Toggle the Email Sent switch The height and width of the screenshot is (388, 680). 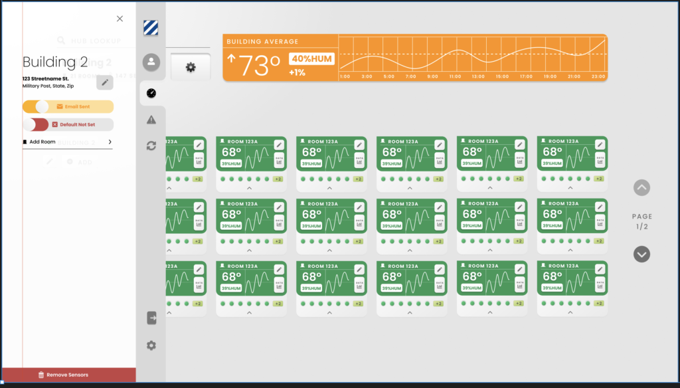coord(68,106)
